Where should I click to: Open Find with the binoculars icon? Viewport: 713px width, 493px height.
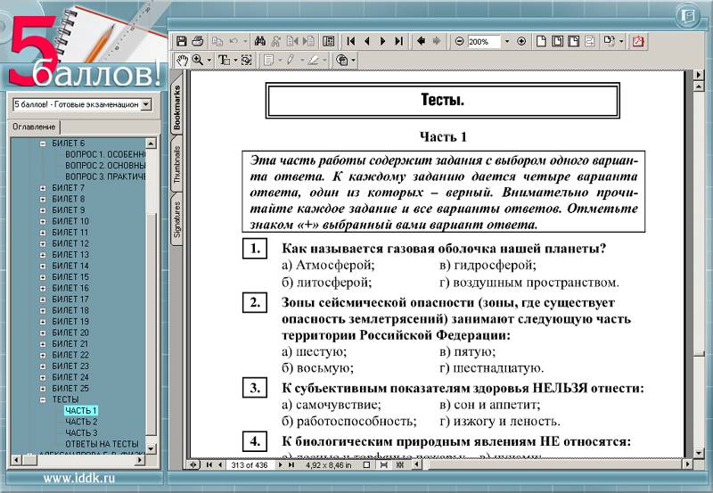pos(260,41)
